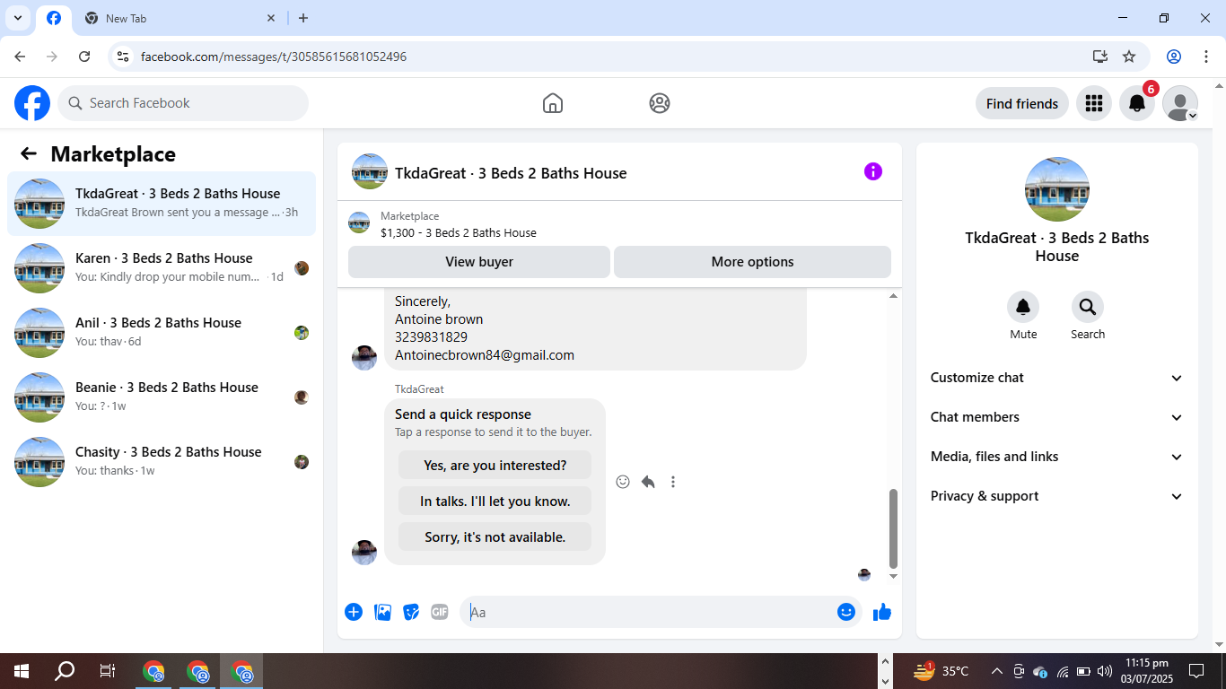
Task: Open the TkdaGreat conversation
Action: (162, 204)
